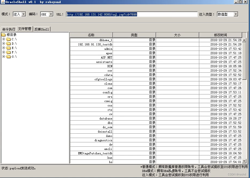Switch to the 反弹Shell tab

(x=42, y=29)
